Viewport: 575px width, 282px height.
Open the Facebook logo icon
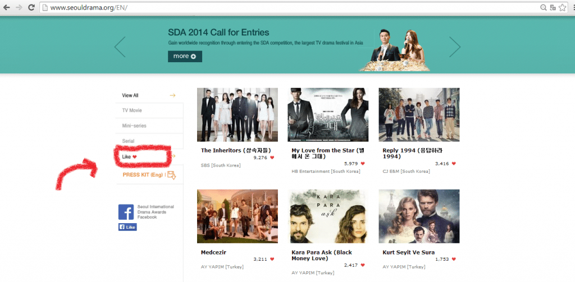[126, 212]
